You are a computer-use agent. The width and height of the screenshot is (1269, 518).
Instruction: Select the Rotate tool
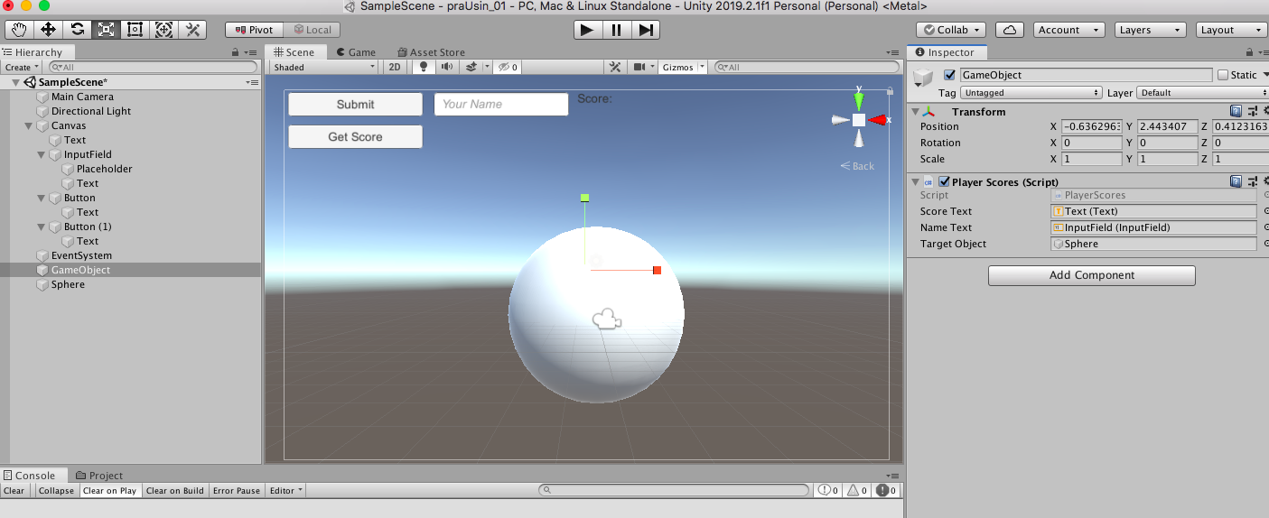[x=78, y=30]
